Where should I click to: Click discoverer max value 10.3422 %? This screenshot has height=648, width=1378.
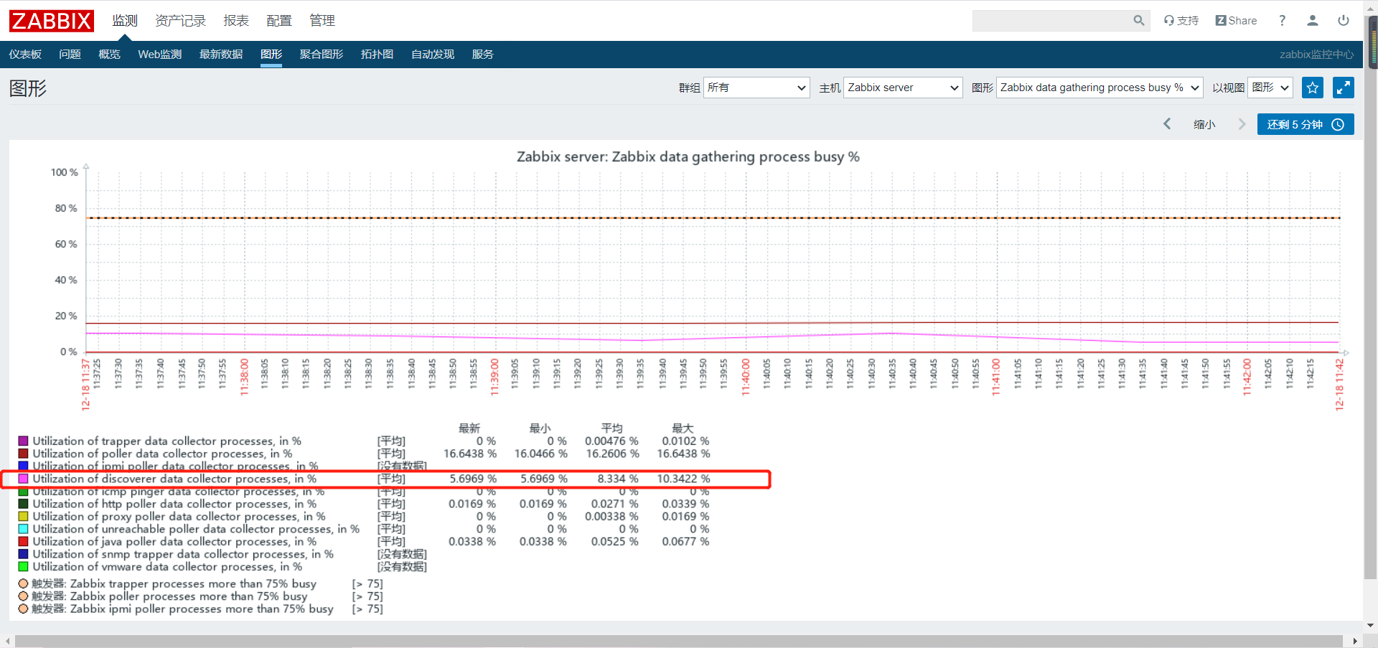[683, 479]
